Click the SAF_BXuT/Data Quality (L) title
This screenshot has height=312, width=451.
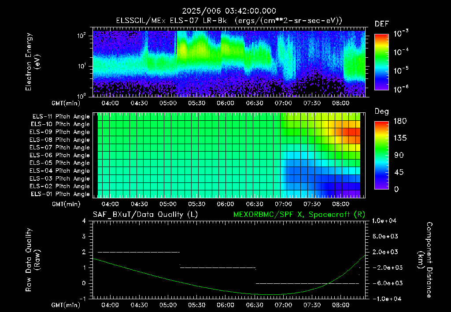(145, 215)
